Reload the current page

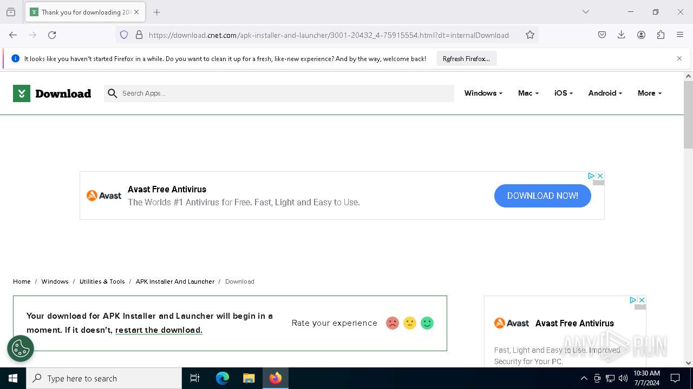[52, 35]
